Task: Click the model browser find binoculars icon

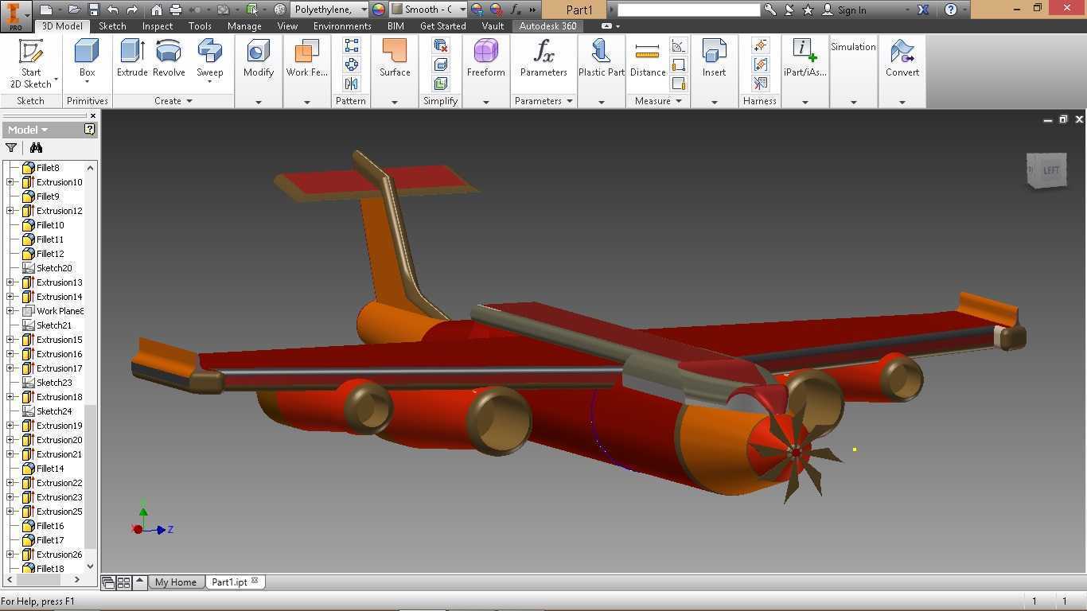Action: (36, 147)
